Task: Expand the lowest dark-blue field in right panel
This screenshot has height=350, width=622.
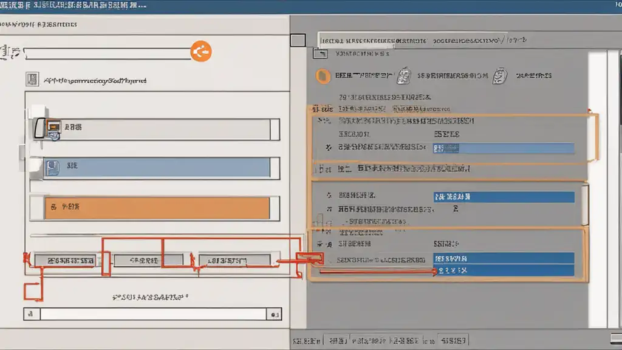Action: [x=504, y=270]
